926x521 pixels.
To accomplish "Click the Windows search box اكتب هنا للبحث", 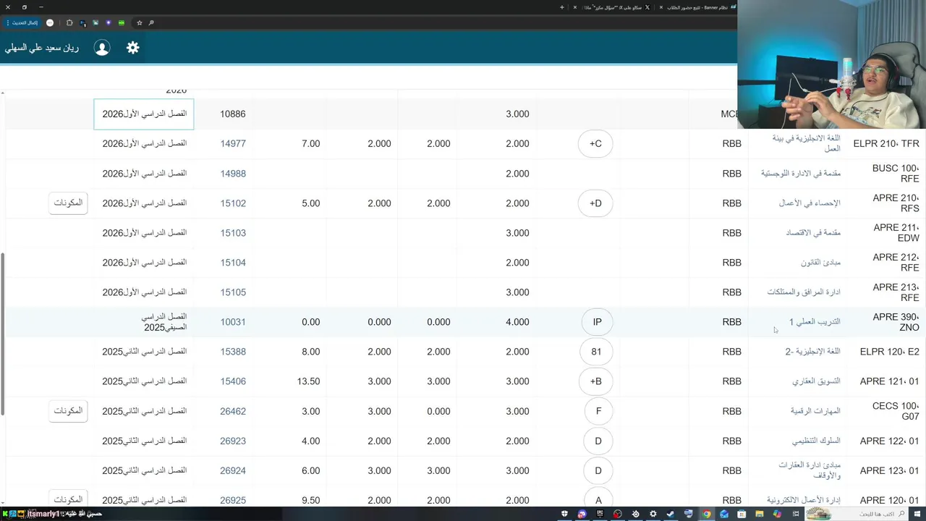I will tap(856, 514).
